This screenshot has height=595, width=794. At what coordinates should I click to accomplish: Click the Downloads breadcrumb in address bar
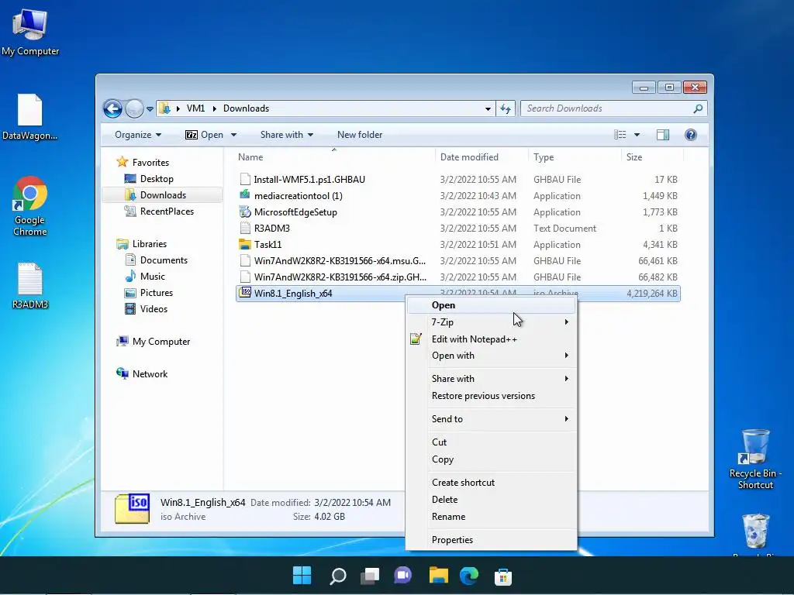(x=246, y=108)
